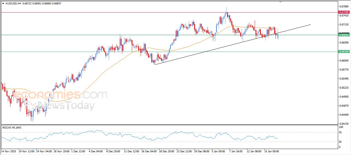351x155 pixels.
Task: Click the chart shift triangle marker at top
Action: [x=280, y=2]
